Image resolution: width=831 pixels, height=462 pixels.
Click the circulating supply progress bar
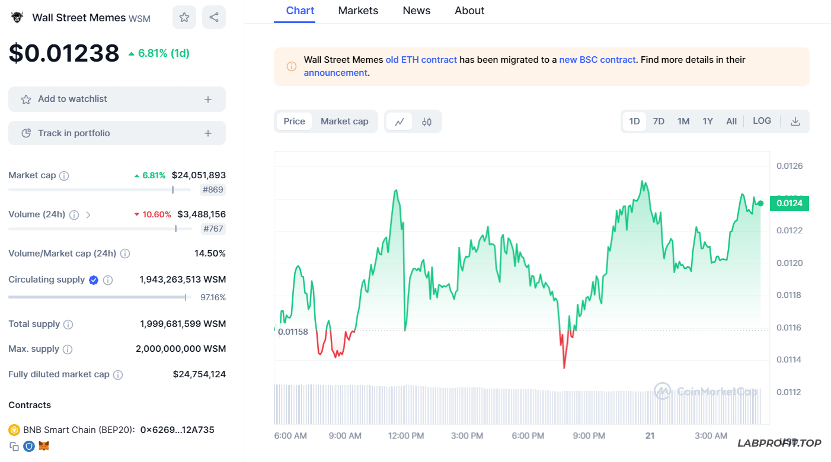98,297
